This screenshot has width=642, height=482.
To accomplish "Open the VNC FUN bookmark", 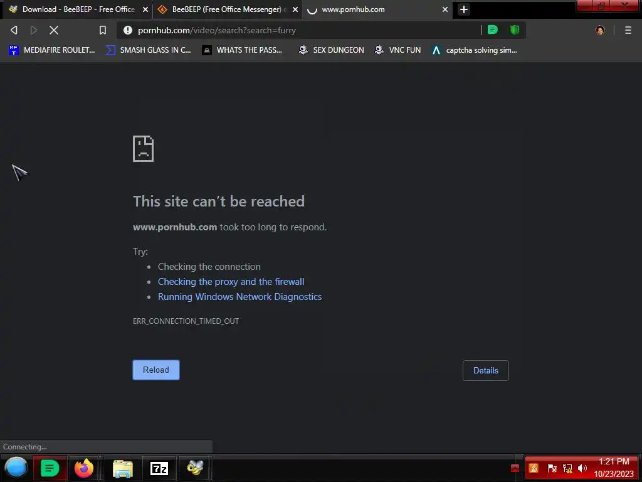I will tap(397, 50).
